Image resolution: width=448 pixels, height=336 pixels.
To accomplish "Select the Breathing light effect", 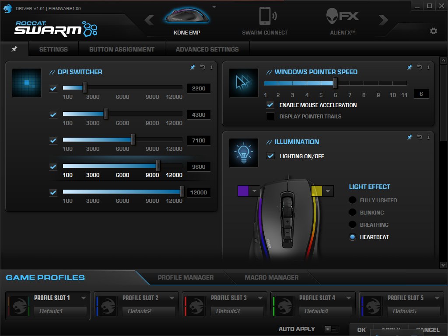I will coord(352,225).
